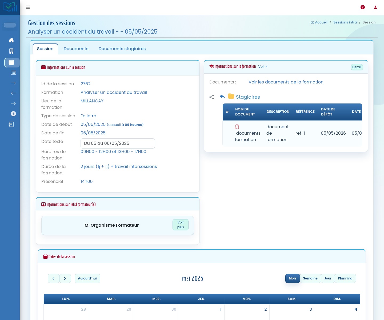
Task: Switch to the Session tab
Action: pyautogui.click(x=45, y=49)
